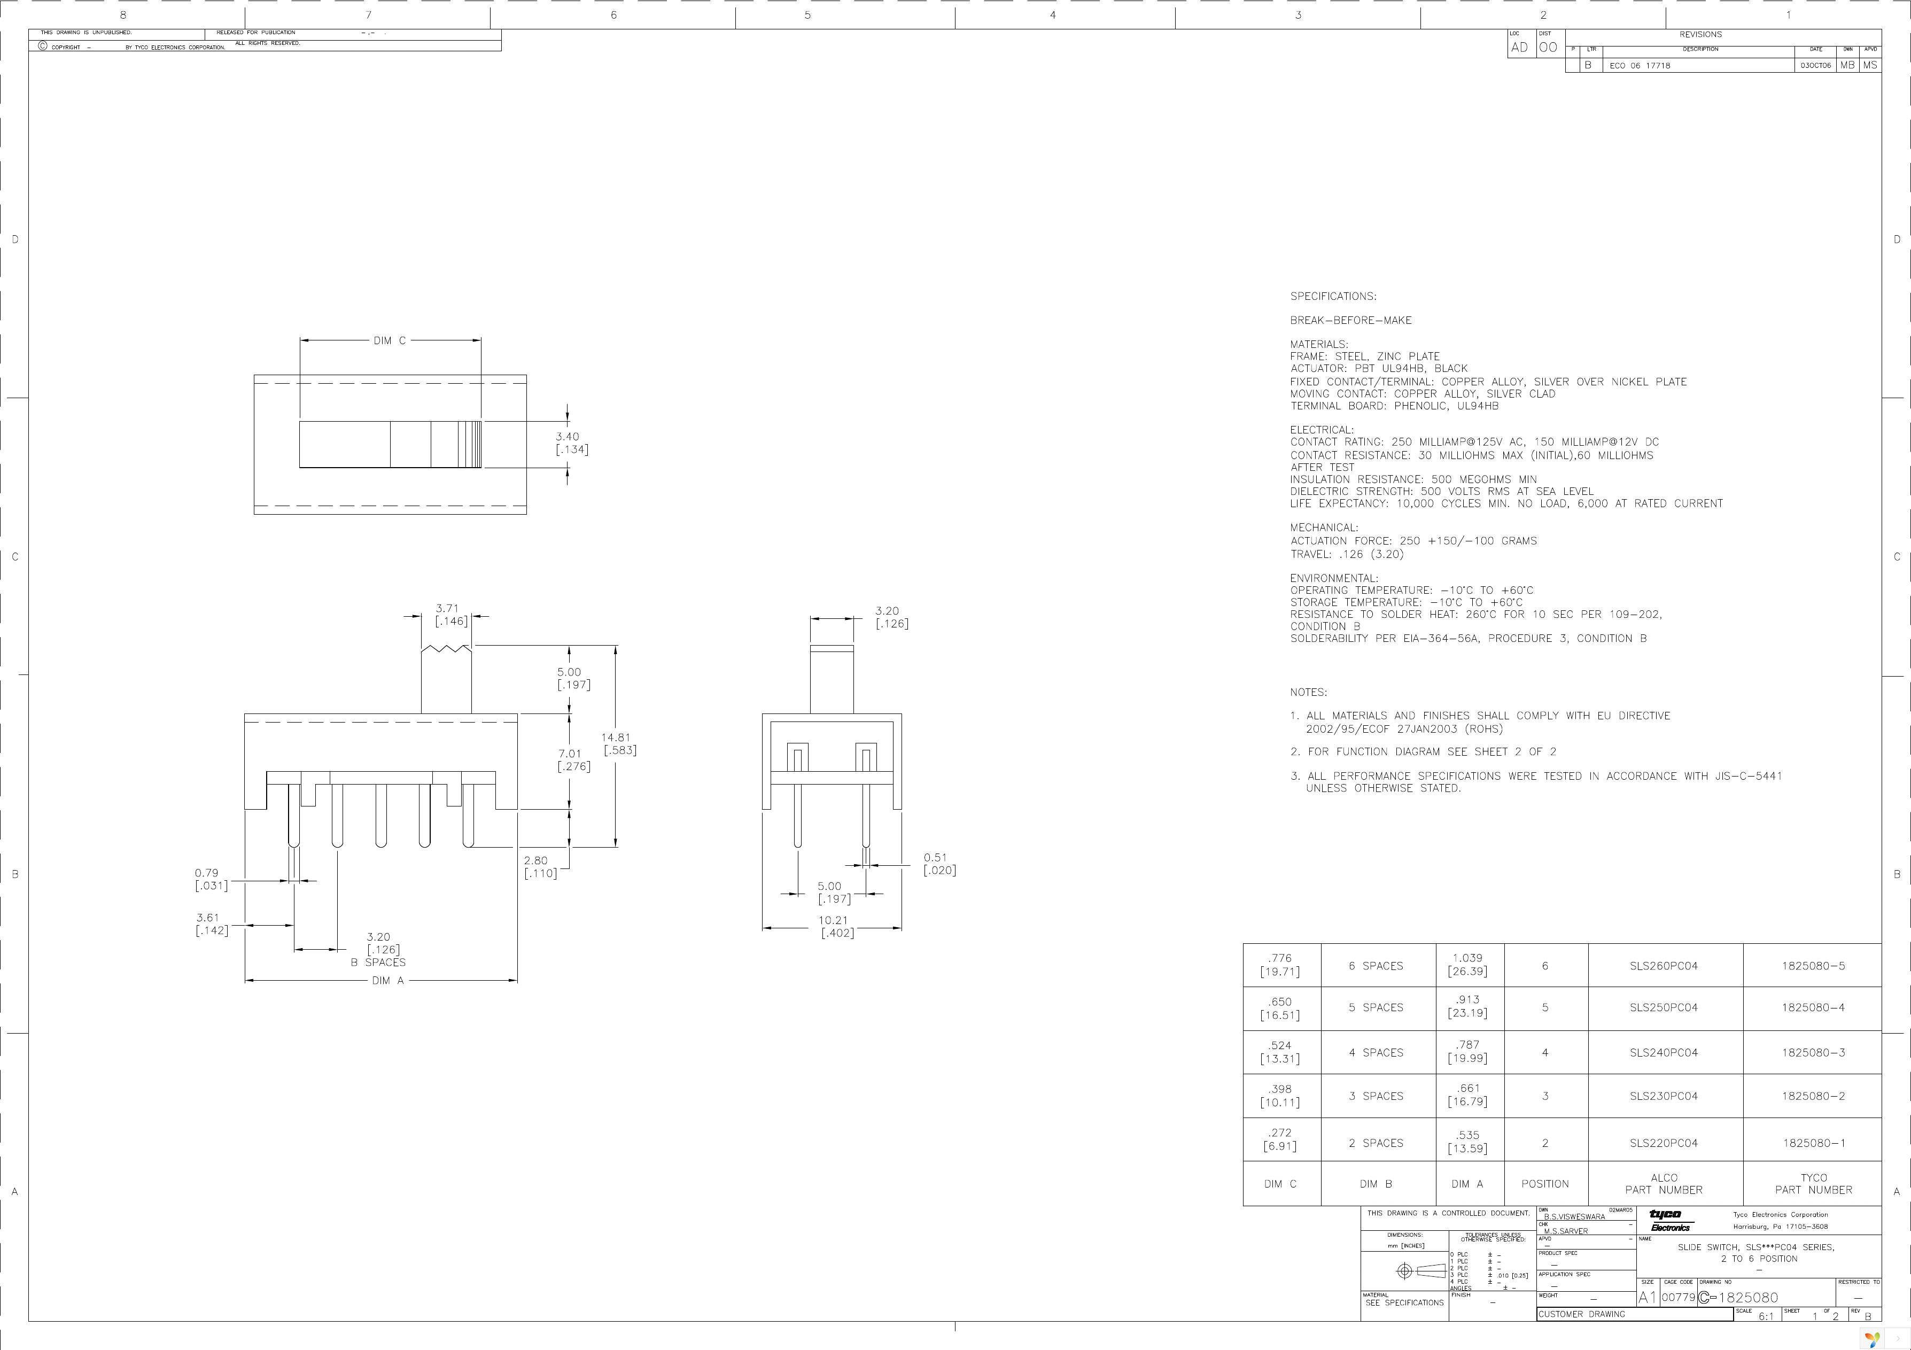This screenshot has height=1350, width=1911.
Task: Click table cell 1825080-5
Action: click(1813, 966)
